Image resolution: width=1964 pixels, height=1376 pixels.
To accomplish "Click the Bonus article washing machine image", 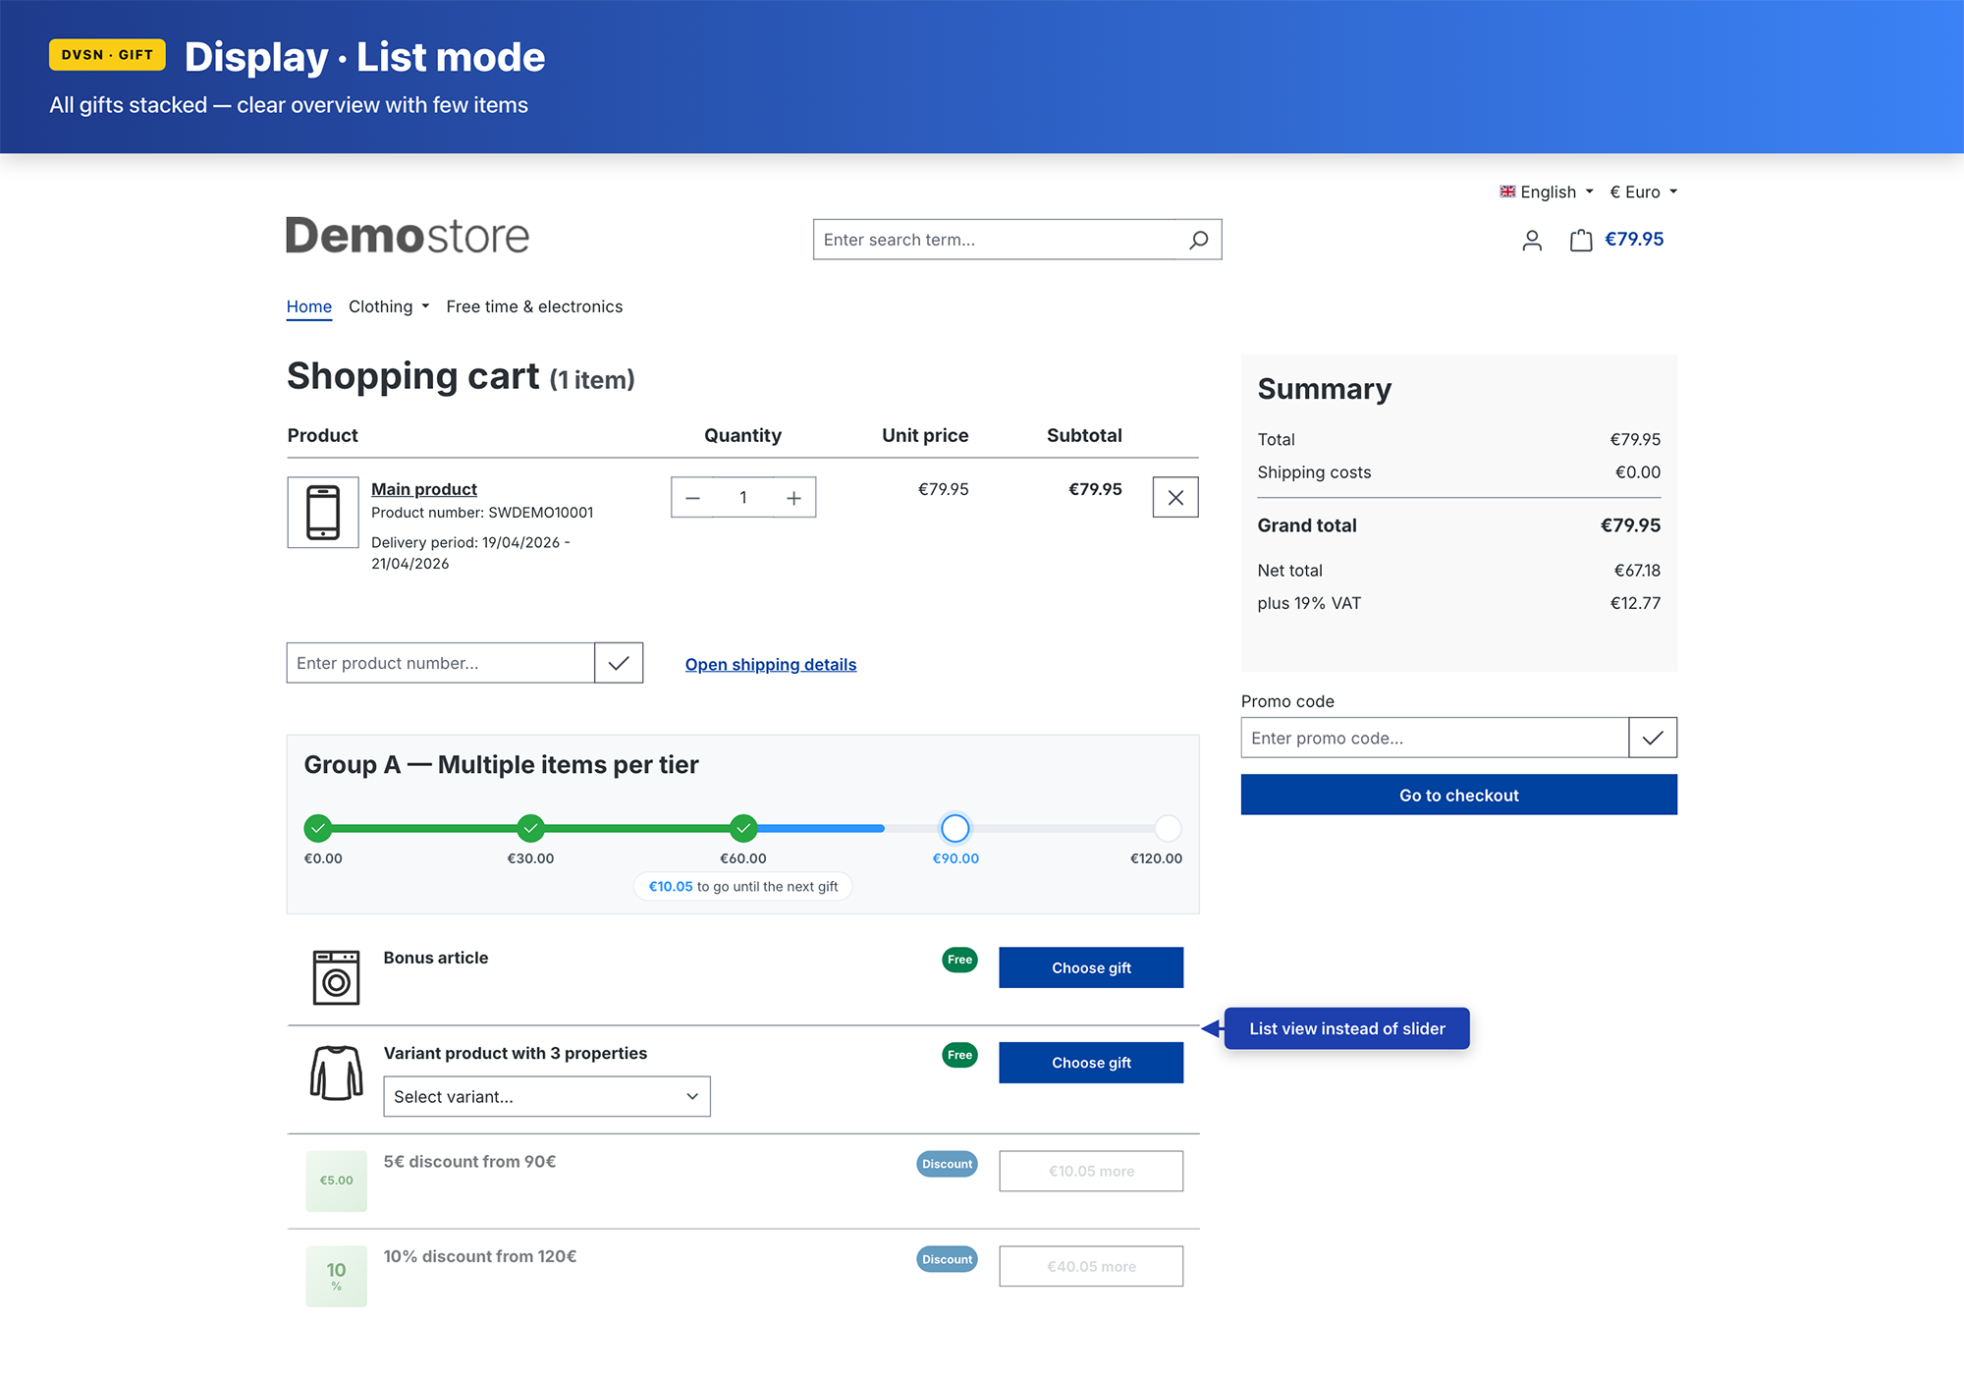I will tap(336, 976).
